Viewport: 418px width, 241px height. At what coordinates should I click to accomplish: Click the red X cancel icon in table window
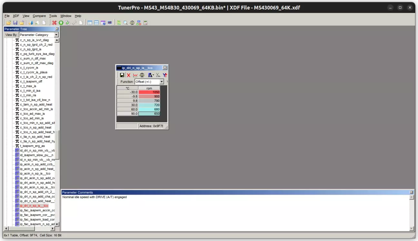point(128,75)
